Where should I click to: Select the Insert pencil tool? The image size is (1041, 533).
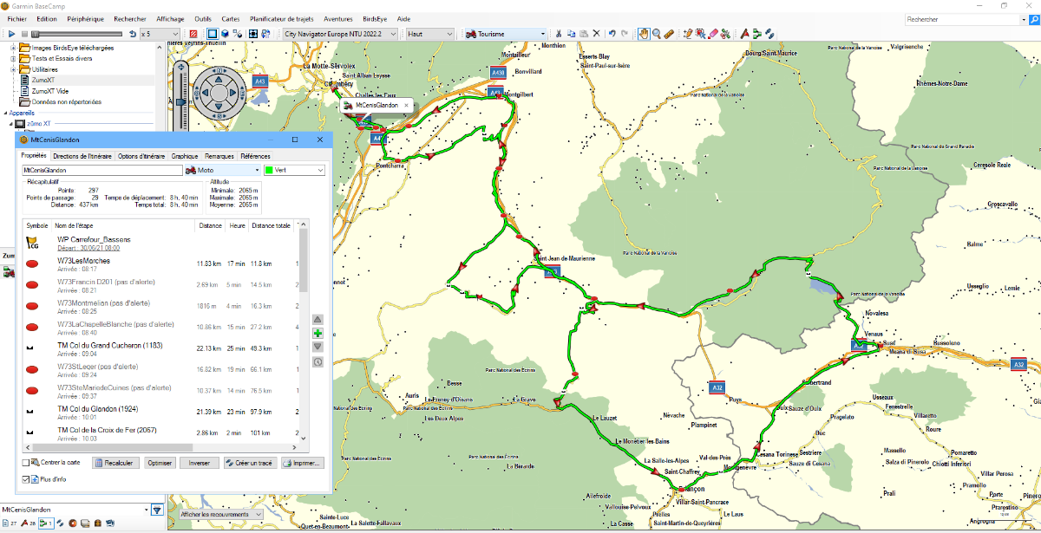tap(688, 34)
